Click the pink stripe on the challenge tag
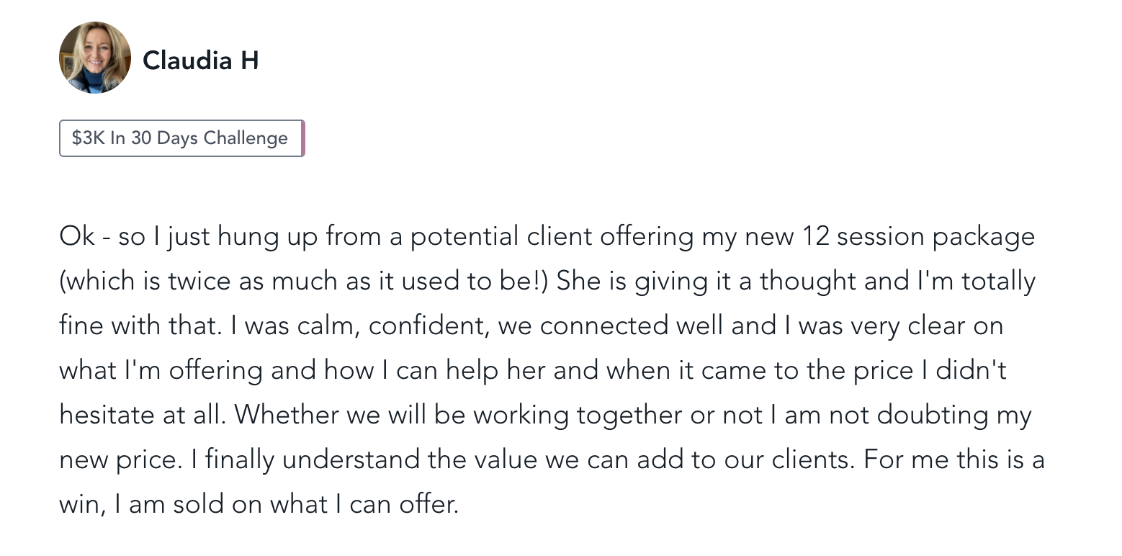1122x556 pixels. (302, 138)
